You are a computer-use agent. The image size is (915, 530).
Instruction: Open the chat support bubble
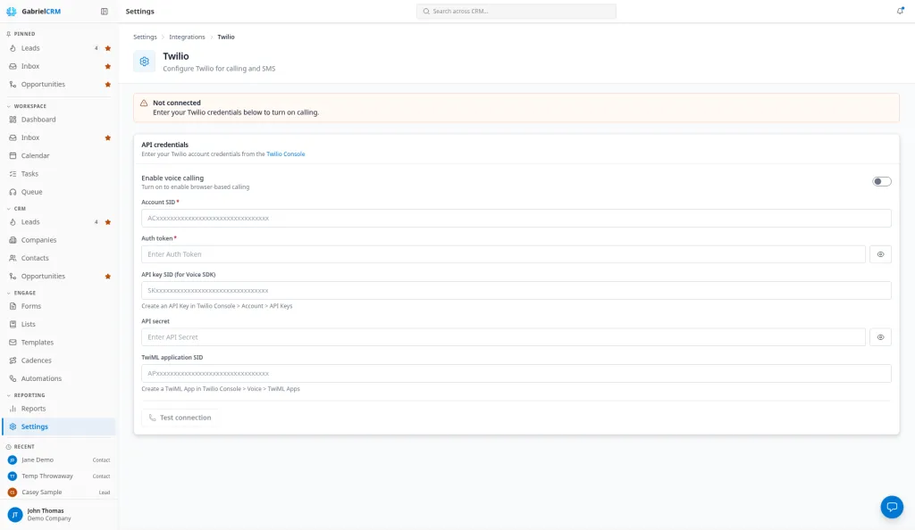click(x=892, y=507)
